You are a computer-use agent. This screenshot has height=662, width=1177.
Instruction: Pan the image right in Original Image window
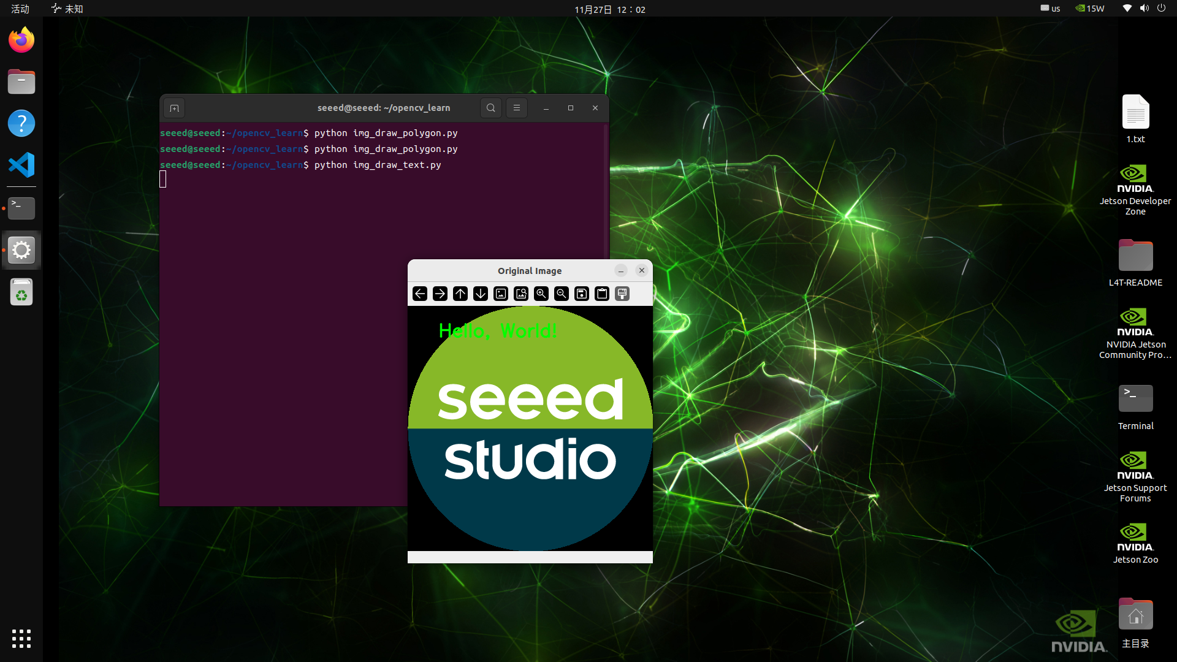point(440,294)
